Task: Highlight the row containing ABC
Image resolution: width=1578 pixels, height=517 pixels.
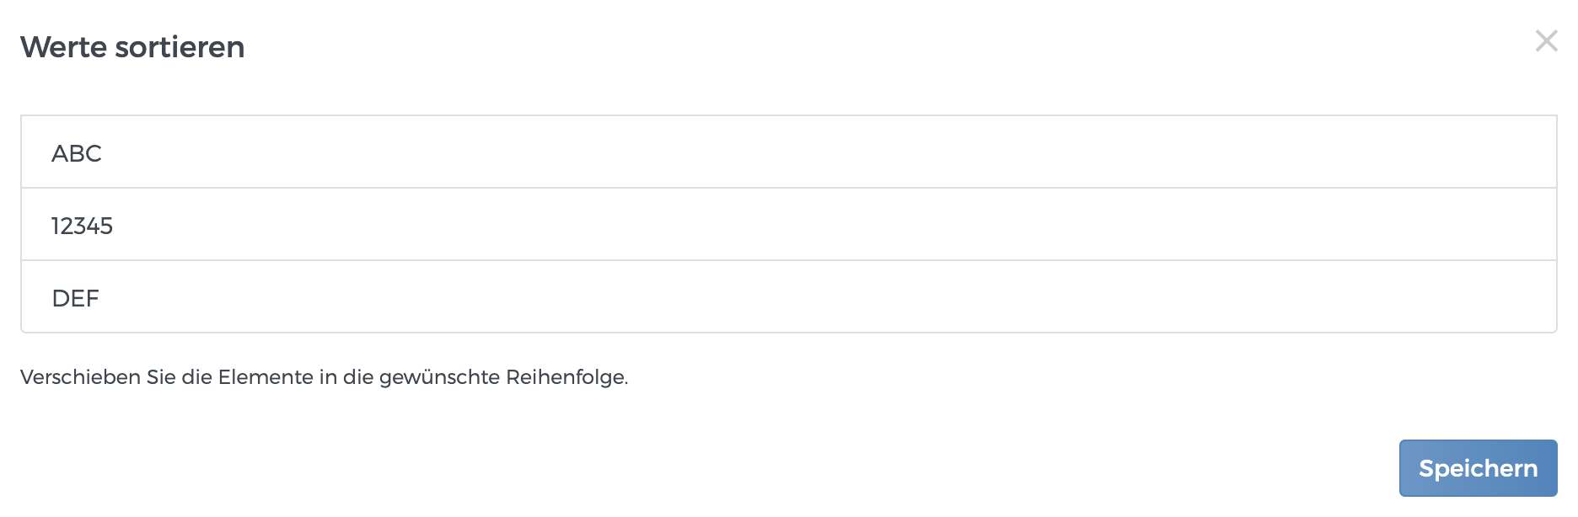Action: (788, 152)
